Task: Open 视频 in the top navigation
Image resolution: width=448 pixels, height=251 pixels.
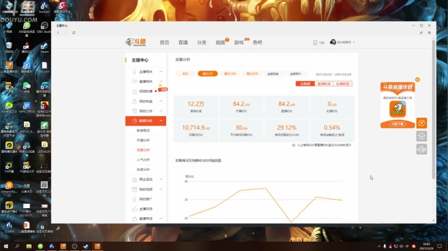Action: click(220, 42)
